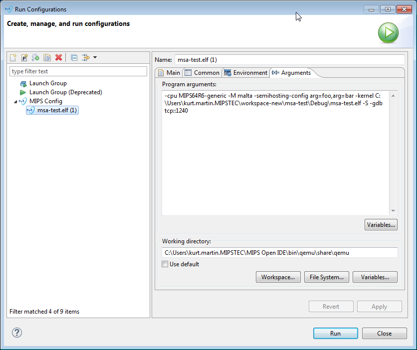The image size is (417, 350).
Task: Open the Help button at bottom left
Action: [x=16, y=333]
